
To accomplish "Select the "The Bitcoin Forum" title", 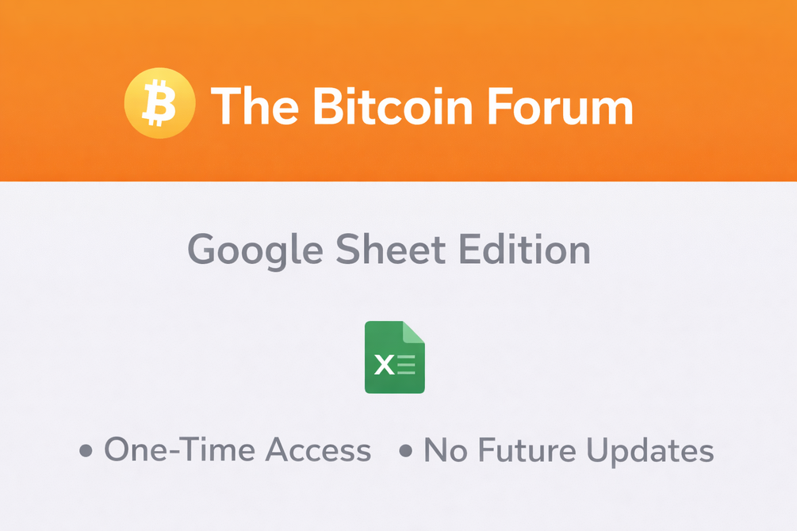I will pyautogui.click(x=421, y=105).
